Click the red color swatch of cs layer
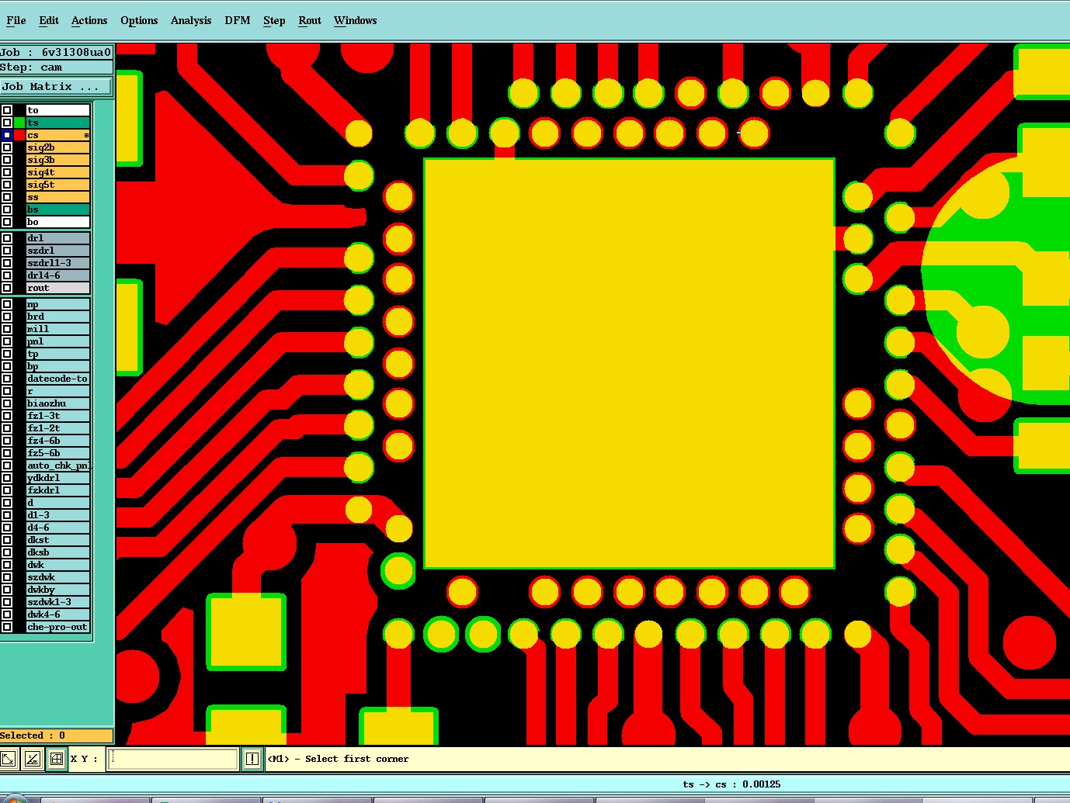 [19, 135]
